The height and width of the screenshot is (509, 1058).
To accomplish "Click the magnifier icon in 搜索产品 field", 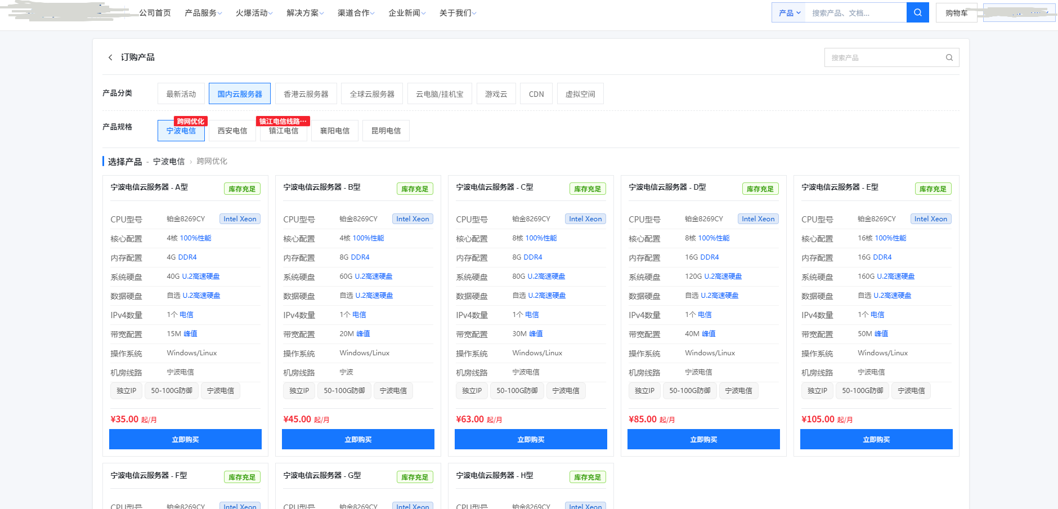I will [949, 57].
